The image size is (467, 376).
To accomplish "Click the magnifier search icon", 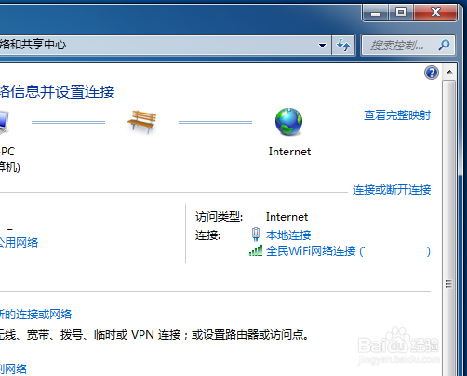I will click(x=444, y=46).
